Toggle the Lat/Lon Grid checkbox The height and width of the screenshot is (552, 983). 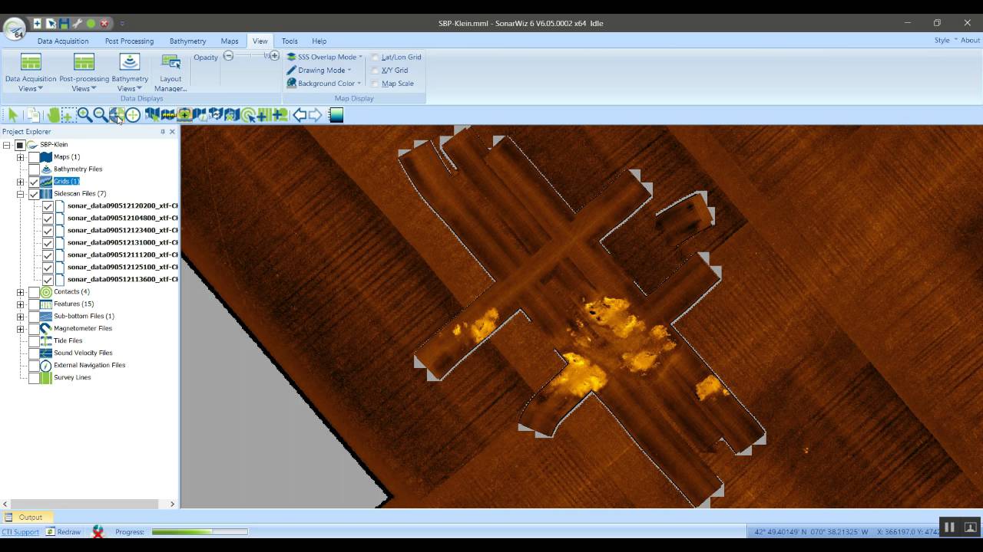point(375,57)
